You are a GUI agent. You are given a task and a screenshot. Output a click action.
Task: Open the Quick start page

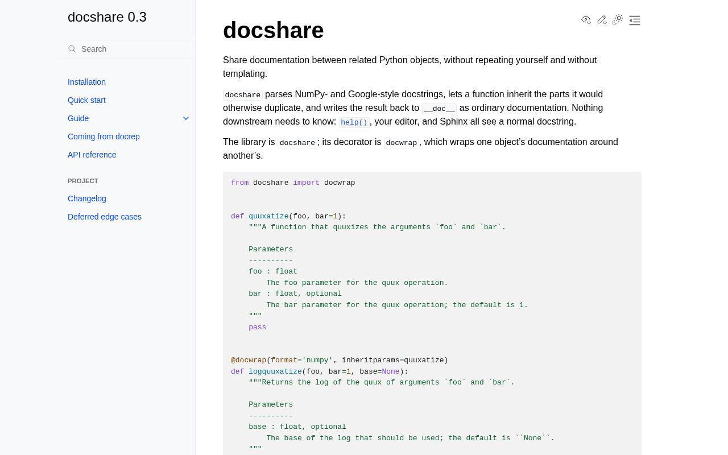click(86, 100)
